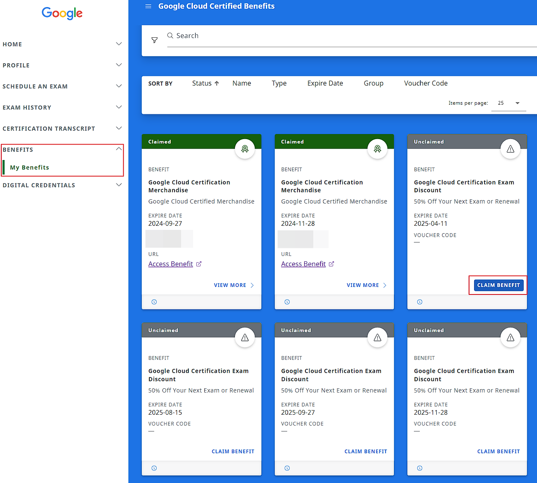Click View More on the 2024-09-27 card
537x483 pixels.
[x=234, y=285]
